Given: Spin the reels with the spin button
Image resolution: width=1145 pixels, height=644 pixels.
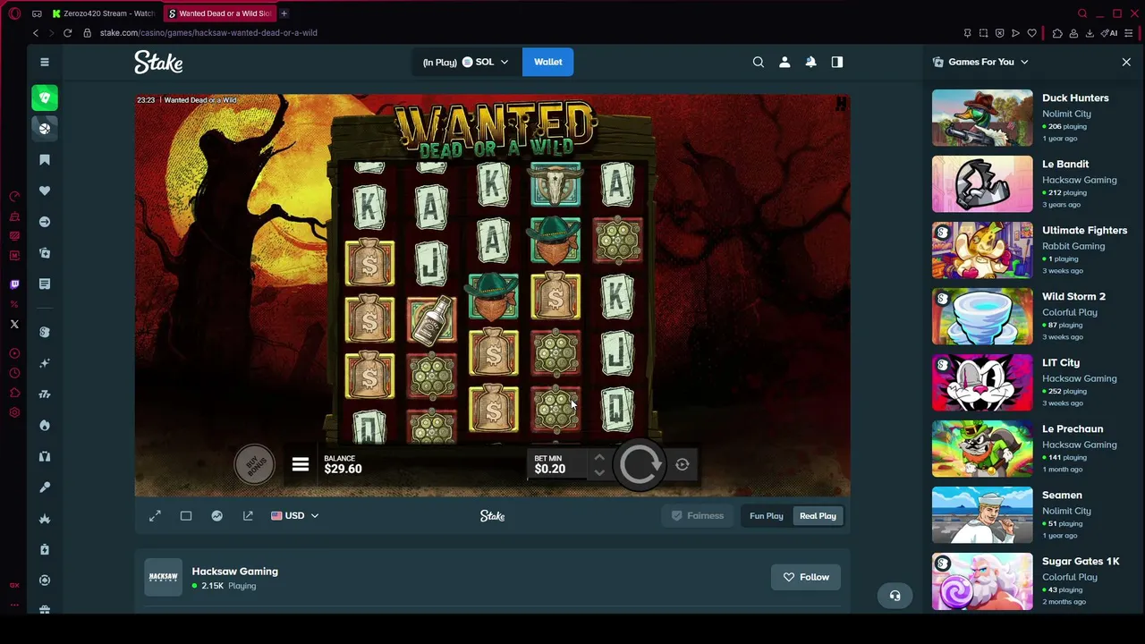Looking at the screenshot, I should 640,464.
